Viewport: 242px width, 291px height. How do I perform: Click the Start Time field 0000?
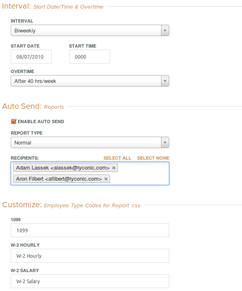coord(90,57)
